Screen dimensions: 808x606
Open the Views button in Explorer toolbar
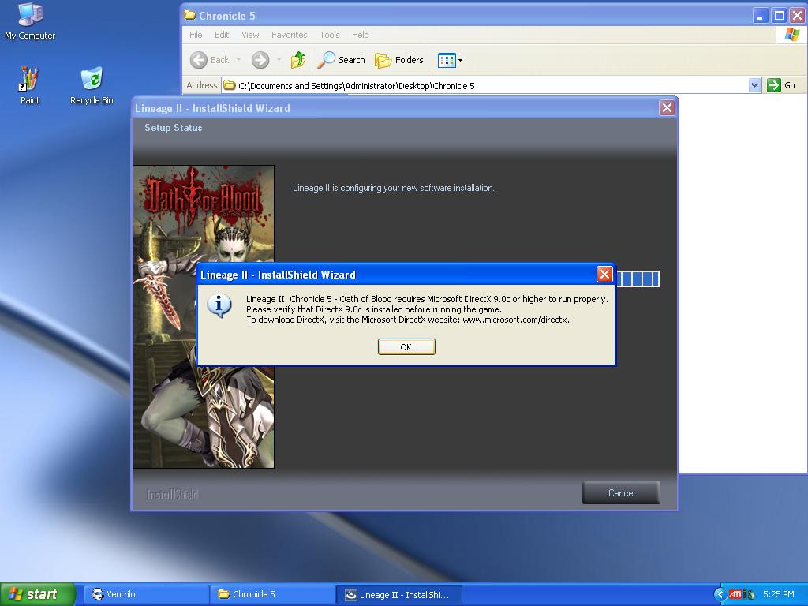pyautogui.click(x=450, y=60)
